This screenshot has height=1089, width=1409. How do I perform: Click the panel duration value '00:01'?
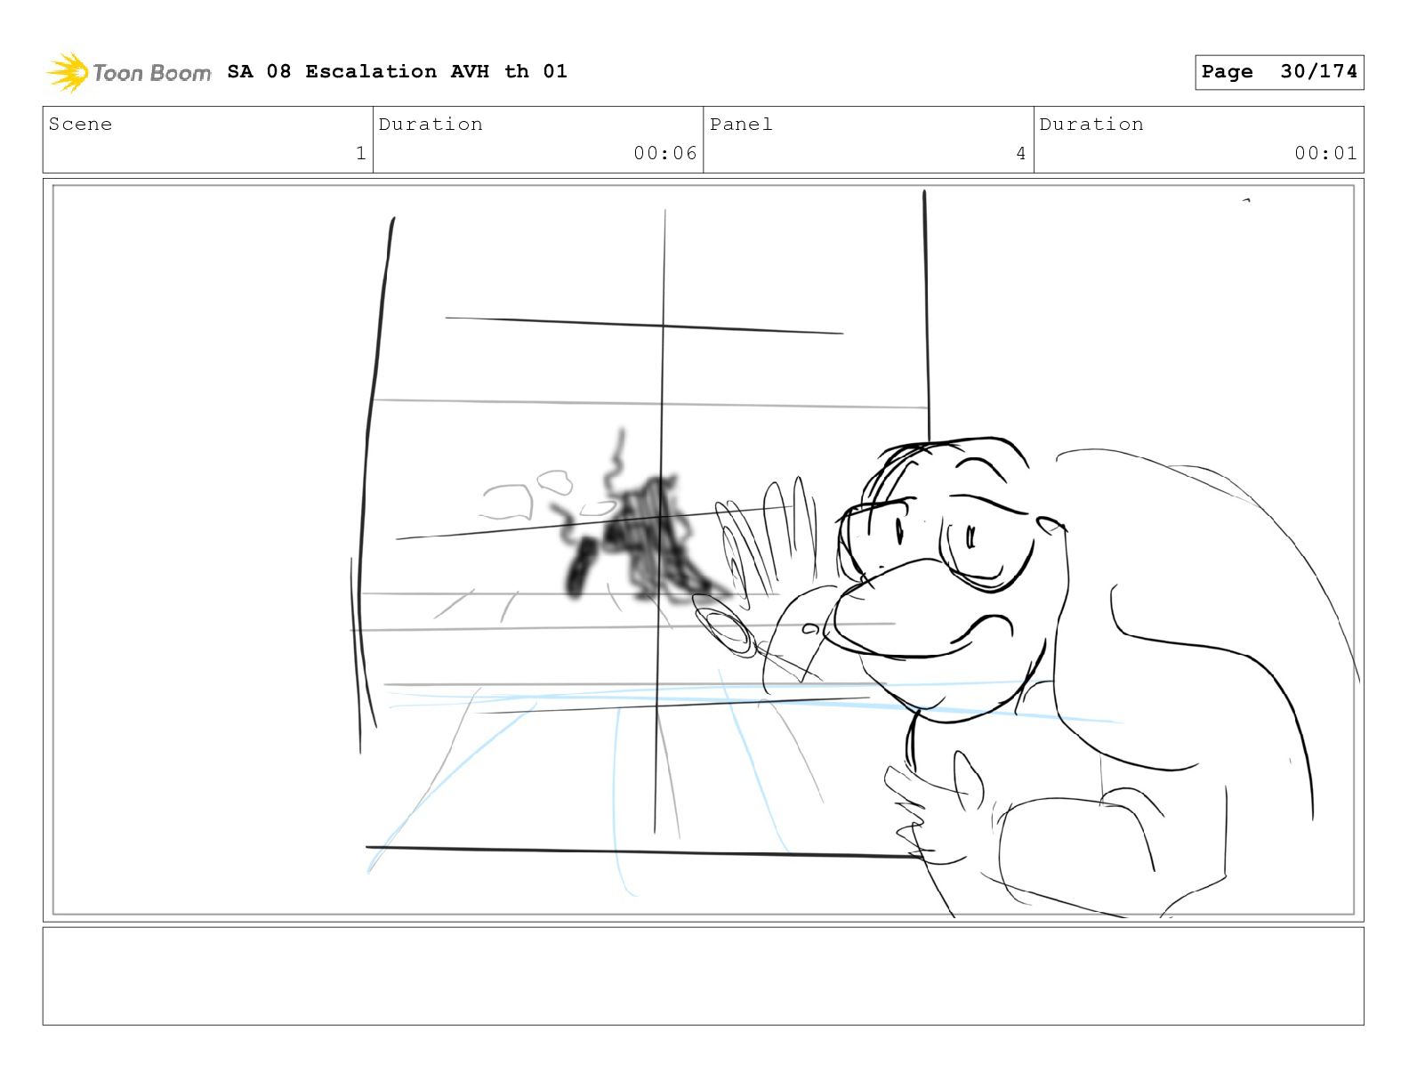click(x=1325, y=153)
